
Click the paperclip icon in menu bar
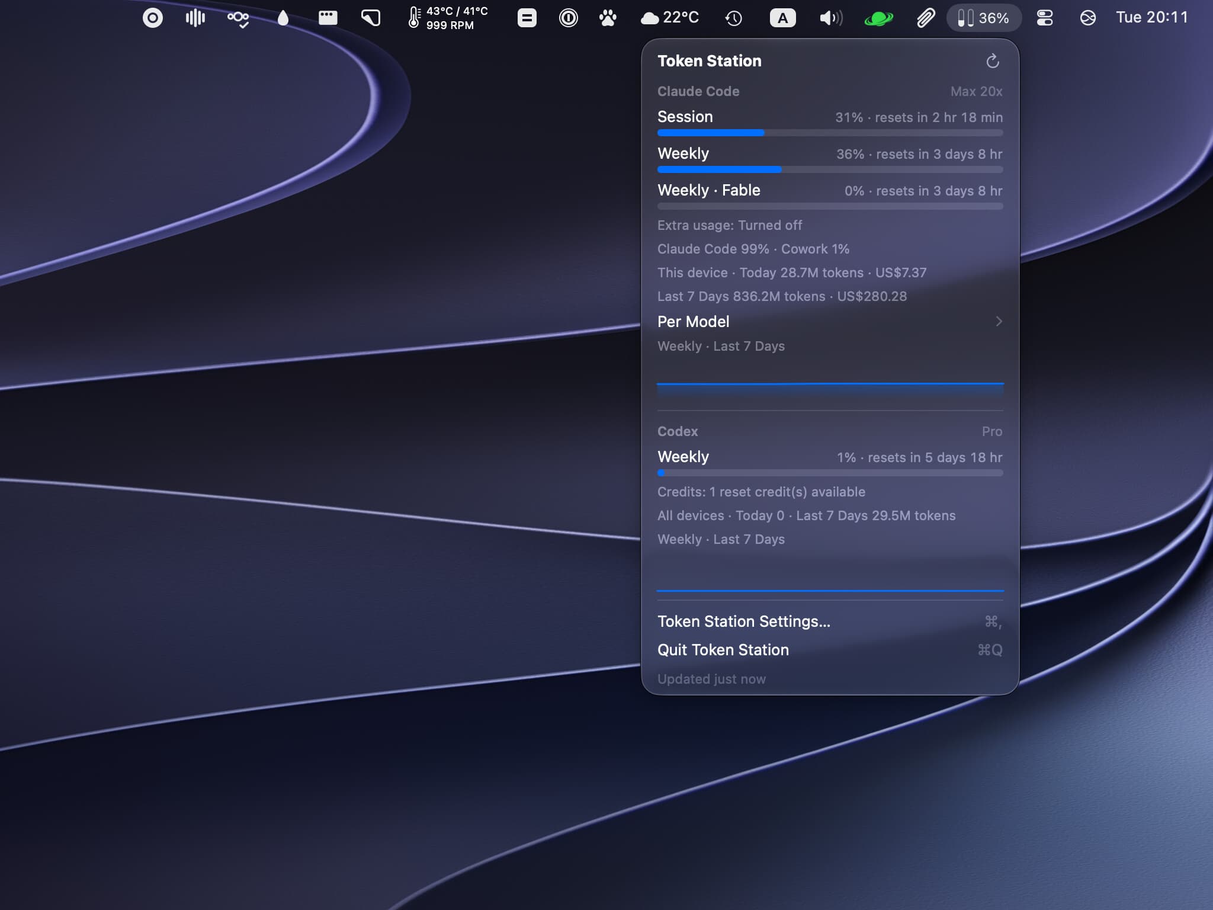coord(926,18)
